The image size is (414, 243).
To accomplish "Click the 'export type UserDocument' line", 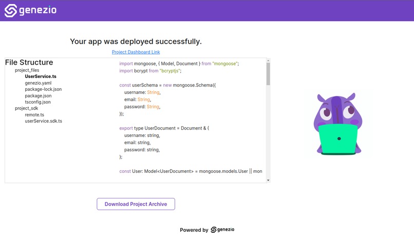I will [x=164, y=128].
